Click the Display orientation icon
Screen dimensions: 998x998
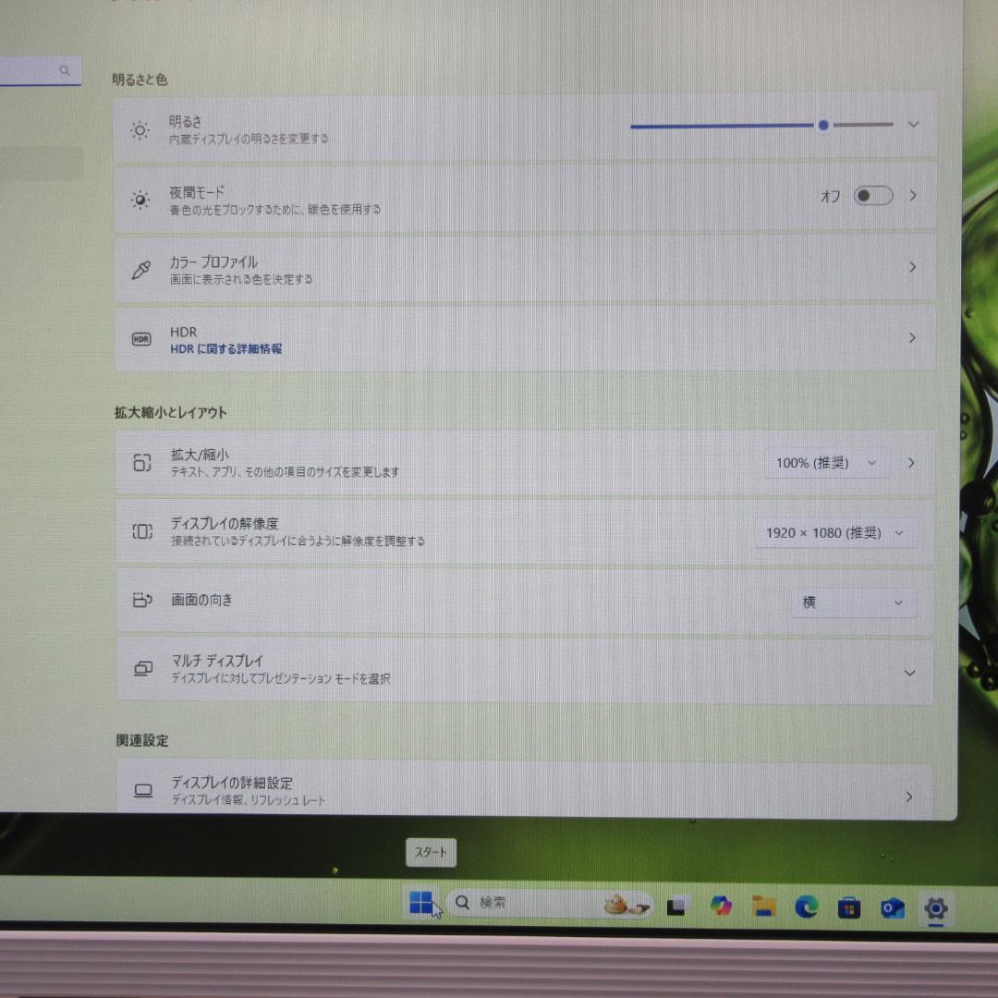click(141, 600)
